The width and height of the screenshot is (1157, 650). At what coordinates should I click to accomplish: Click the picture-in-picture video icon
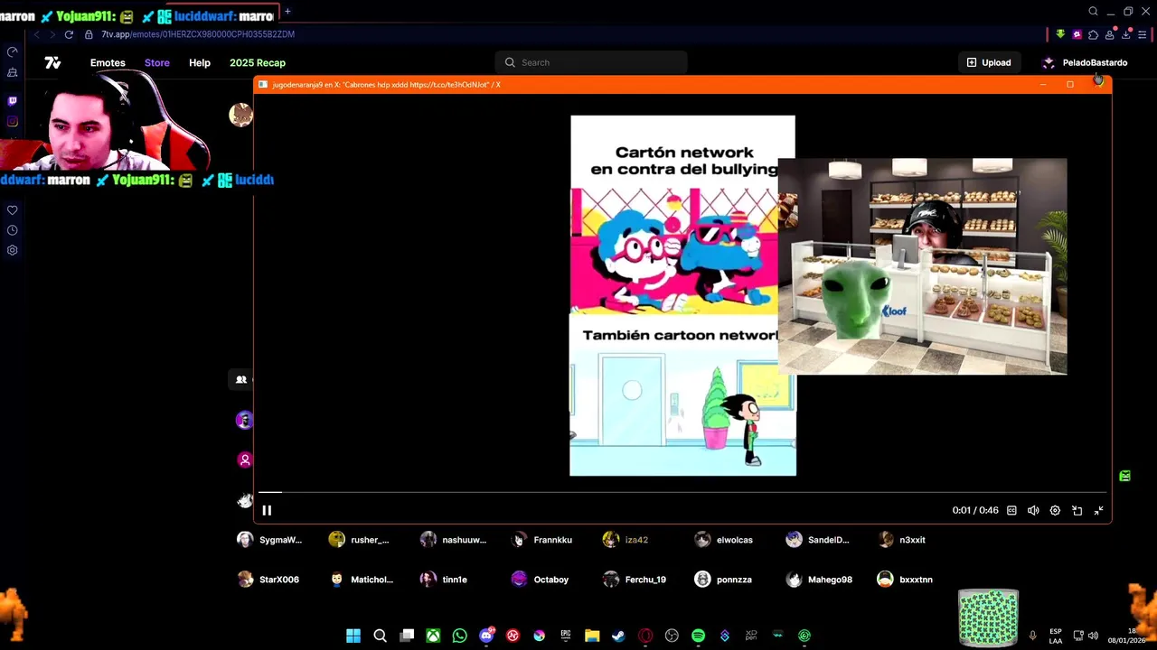click(1077, 510)
